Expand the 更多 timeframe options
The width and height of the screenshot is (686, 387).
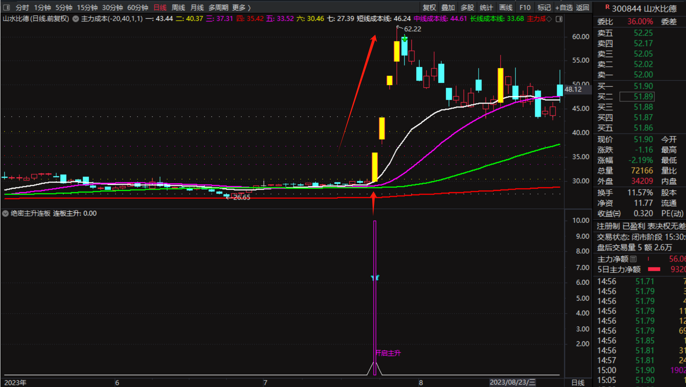[241, 7]
